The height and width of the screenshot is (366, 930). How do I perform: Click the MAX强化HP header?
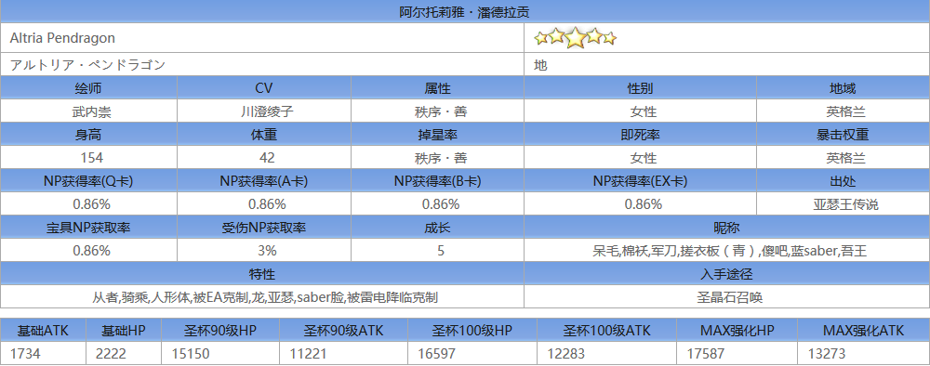pyautogui.click(x=737, y=331)
